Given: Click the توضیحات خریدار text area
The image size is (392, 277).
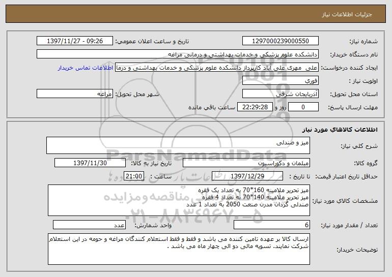Looking at the screenshot, I should coord(179,249).
